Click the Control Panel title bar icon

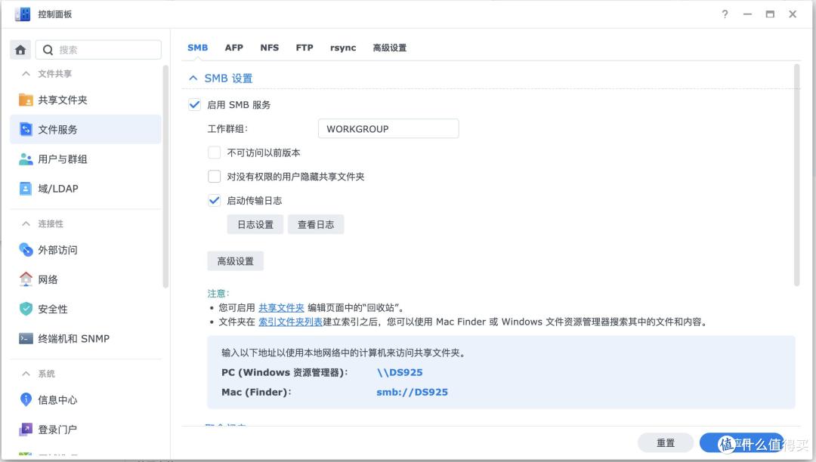pyautogui.click(x=23, y=14)
